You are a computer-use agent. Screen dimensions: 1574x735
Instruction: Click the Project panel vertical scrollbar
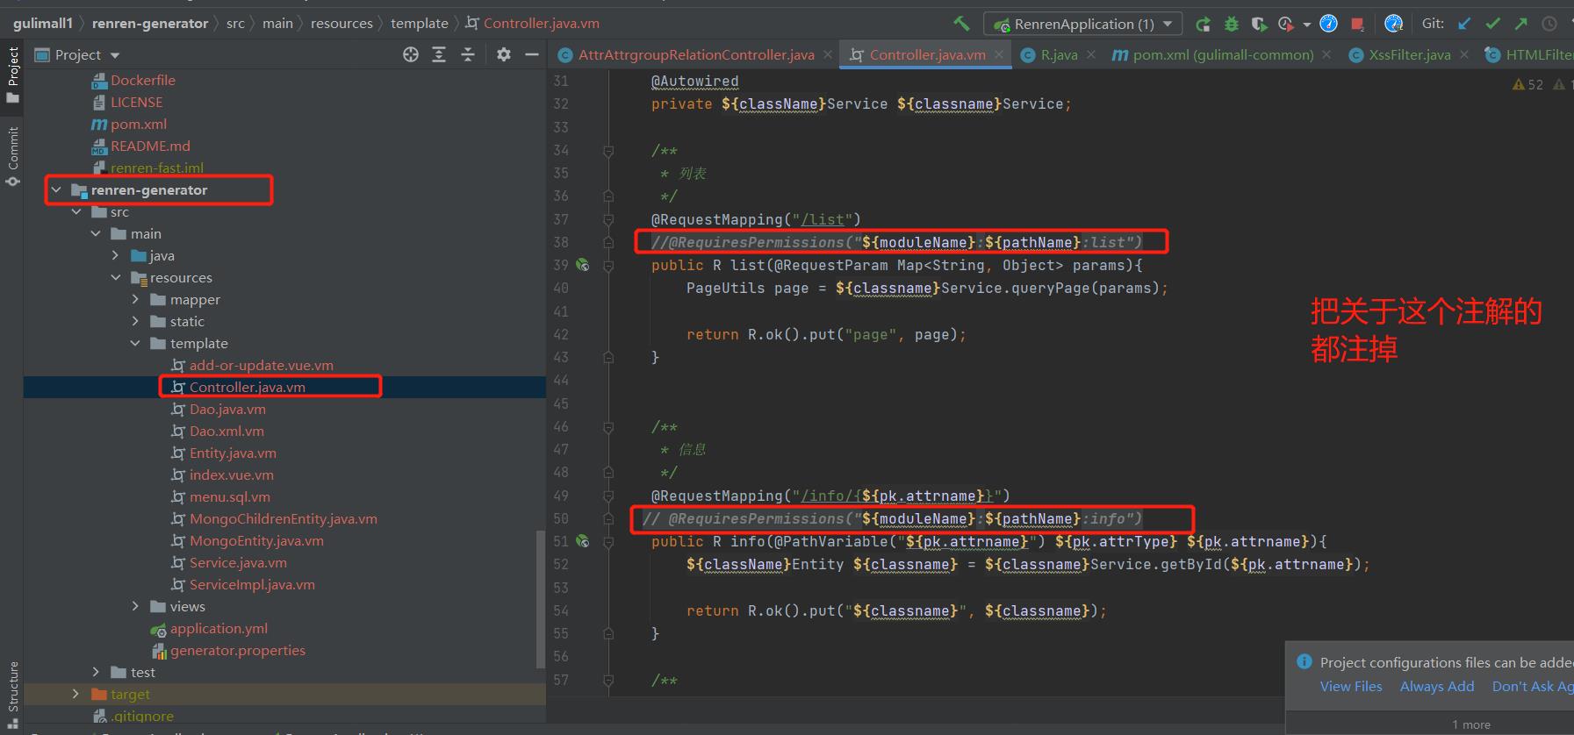pyautogui.click(x=540, y=599)
